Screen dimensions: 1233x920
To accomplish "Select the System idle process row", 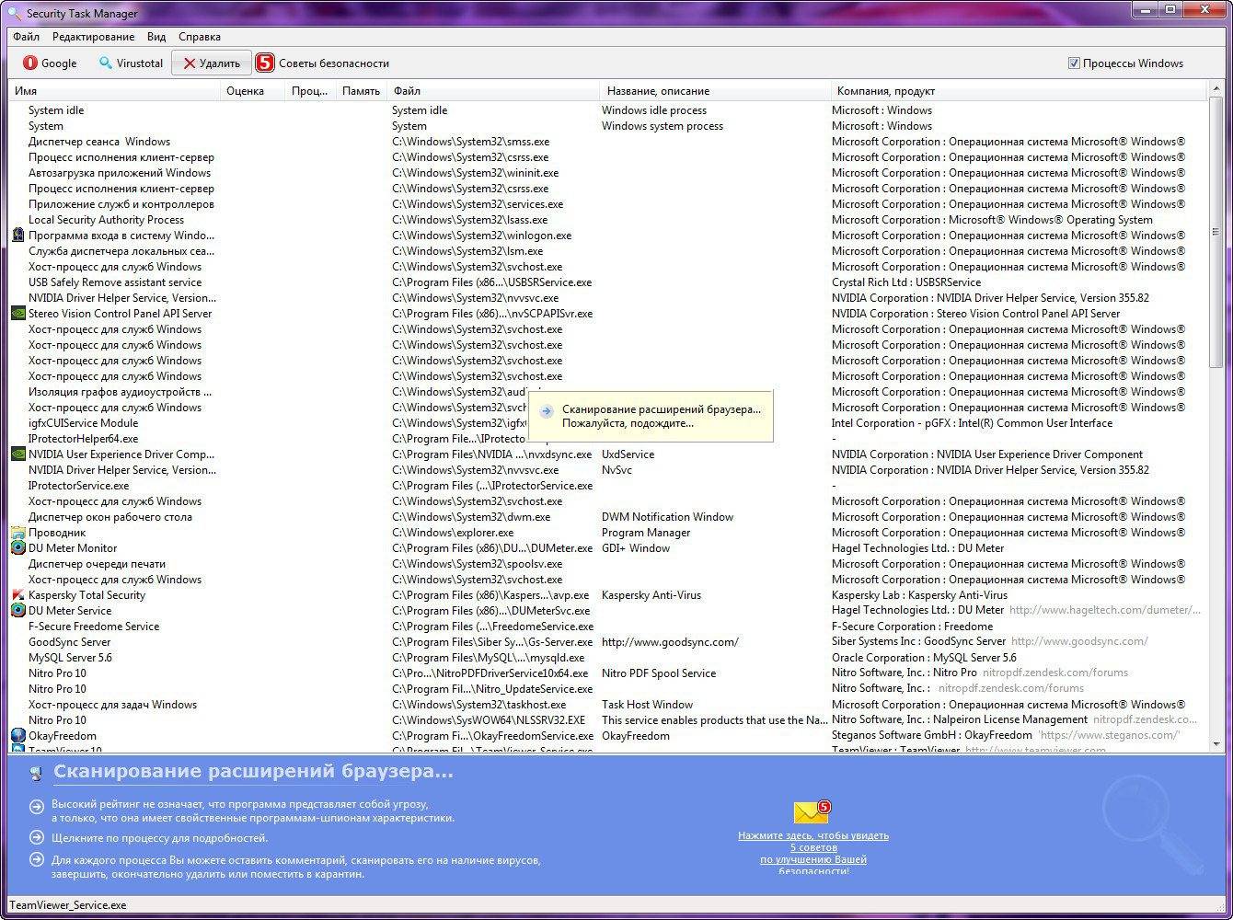I will point(607,110).
